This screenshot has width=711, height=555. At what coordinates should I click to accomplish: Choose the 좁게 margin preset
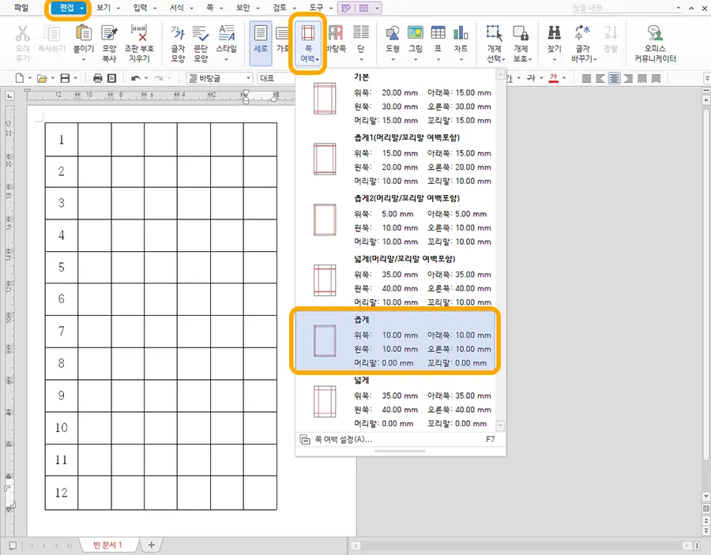[396, 341]
